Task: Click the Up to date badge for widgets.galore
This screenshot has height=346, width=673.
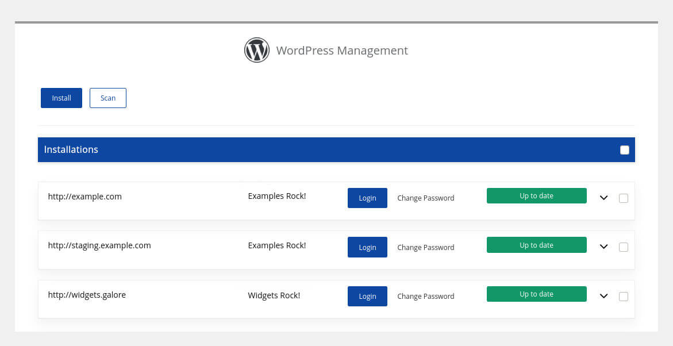Action: (536, 294)
